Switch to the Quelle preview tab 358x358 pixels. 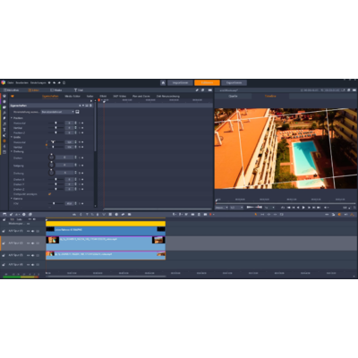233,96
